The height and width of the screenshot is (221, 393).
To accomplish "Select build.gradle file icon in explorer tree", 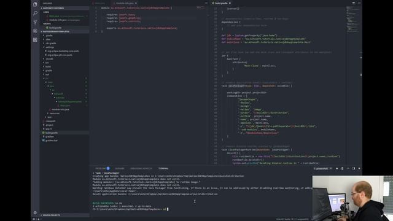I will coord(44,133).
